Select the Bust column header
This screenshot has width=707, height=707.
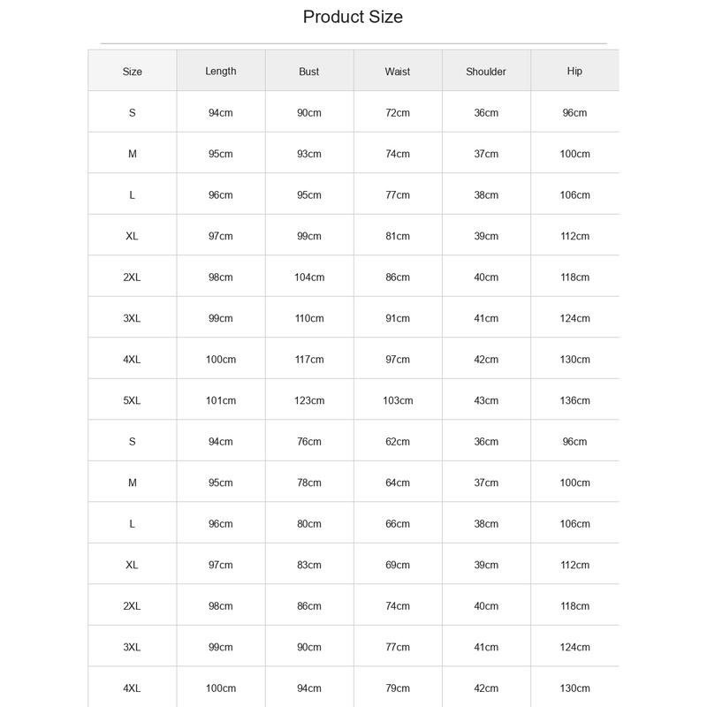click(308, 72)
